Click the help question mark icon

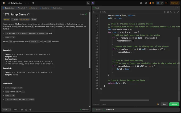(30, 110)
